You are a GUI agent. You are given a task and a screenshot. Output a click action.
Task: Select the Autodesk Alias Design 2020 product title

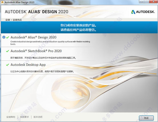33,37
